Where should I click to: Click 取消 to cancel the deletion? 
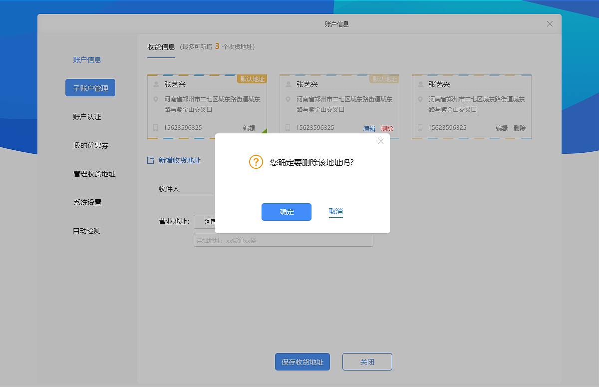(x=336, y=212)
